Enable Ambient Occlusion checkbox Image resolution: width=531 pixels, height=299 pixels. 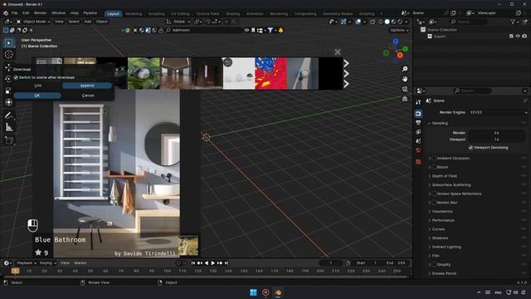pyautogui.click(x=434, y=159)
